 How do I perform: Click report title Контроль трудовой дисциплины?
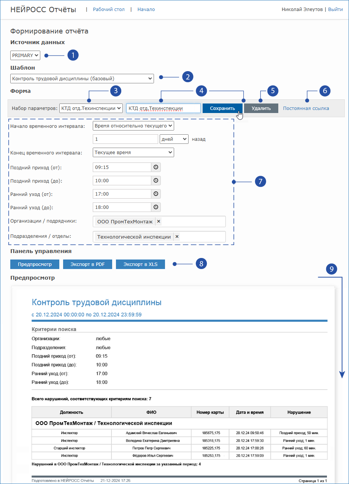[x=97, y=302]
